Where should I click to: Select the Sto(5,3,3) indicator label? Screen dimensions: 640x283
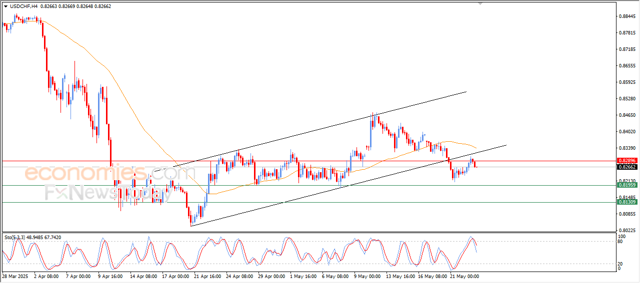pyautogui.click(x=15, y=238)
